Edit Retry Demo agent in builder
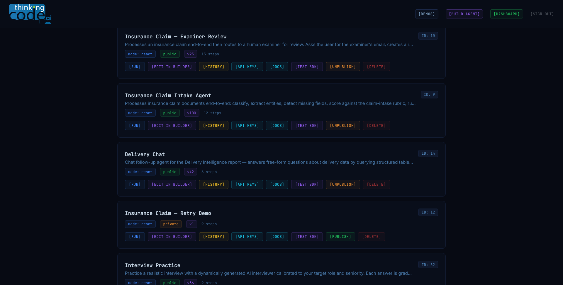The width and height of the screenshot is (563, 285). coord(172,237)
